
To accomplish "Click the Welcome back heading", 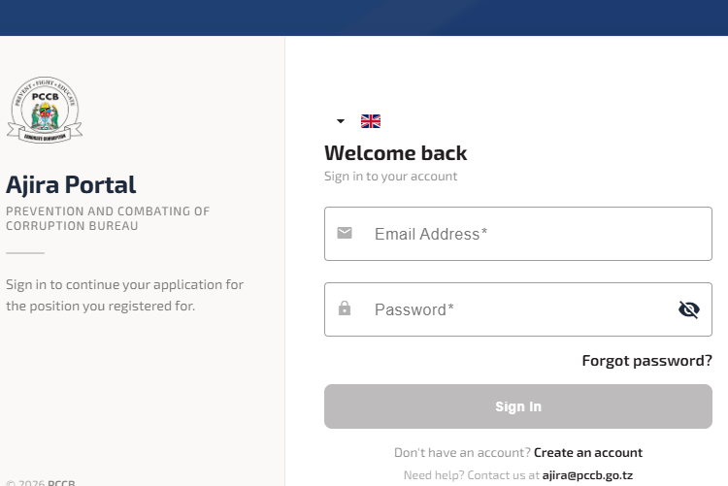I will tap(395, 153).
